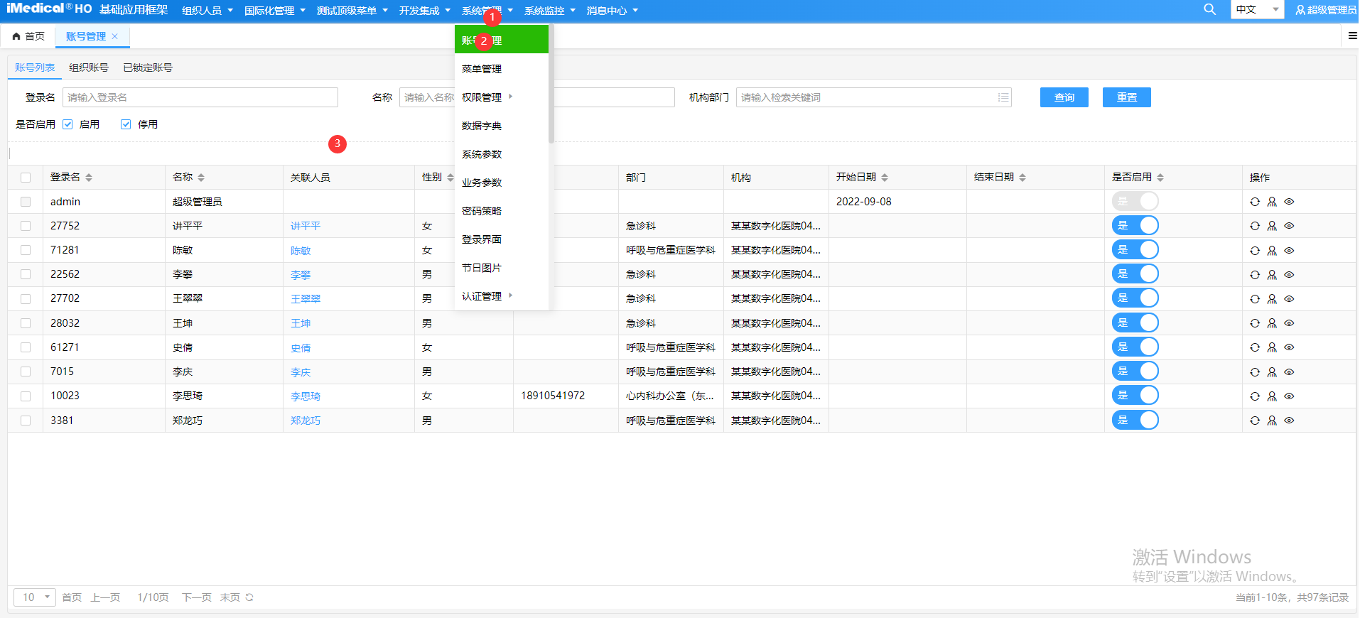The width and height of the screenshot is (1360, 618).
Task: Uncheck the 启用 filter checkbox
Action: pyautogui.click(x=68, y=124)
